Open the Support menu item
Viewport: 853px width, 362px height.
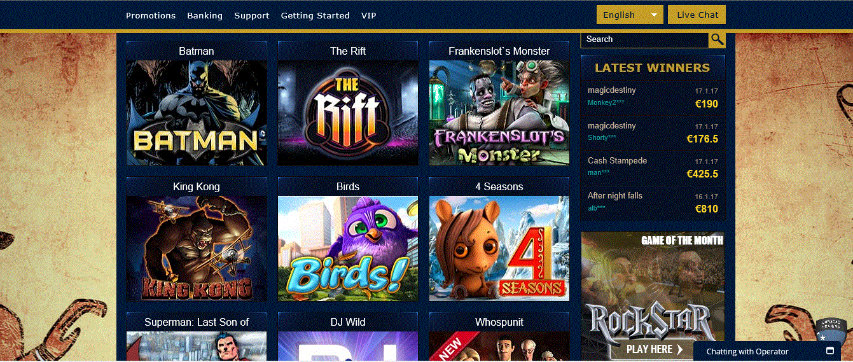tap(252, 15)
